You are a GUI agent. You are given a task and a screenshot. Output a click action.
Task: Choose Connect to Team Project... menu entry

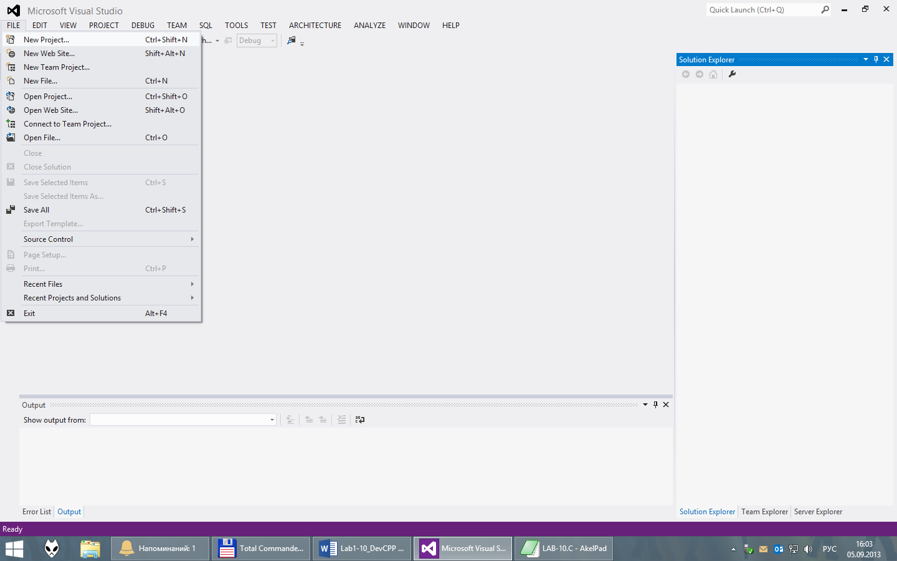[x=102, y=123]
